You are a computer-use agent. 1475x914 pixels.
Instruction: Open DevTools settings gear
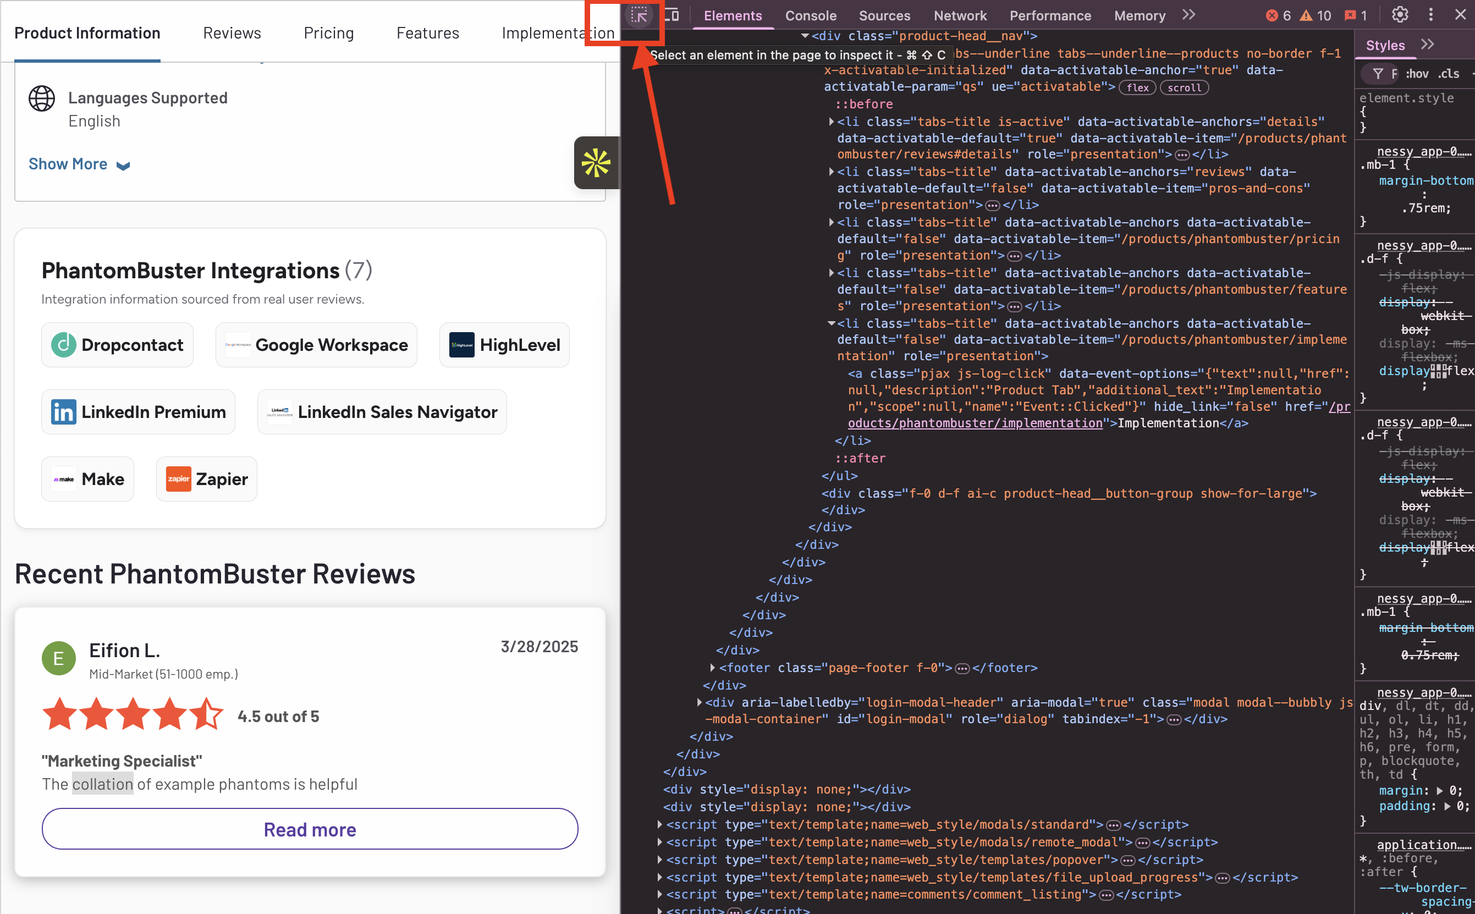(1400, 15)
